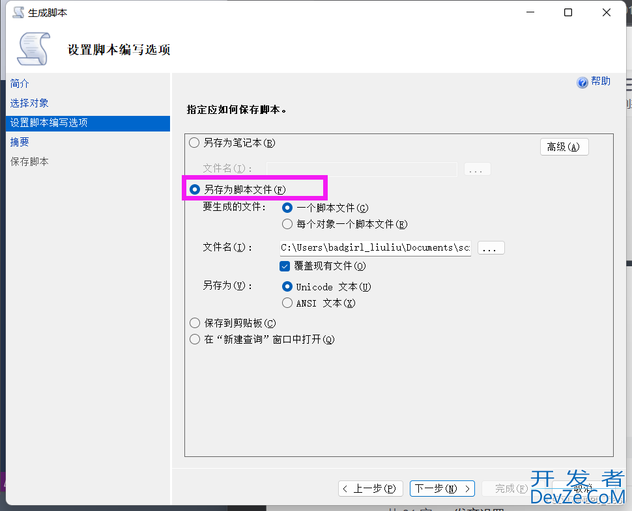Screen dimensions: 632x511
Task: Click the 另存为(V): label
Action: coord(227,286)
